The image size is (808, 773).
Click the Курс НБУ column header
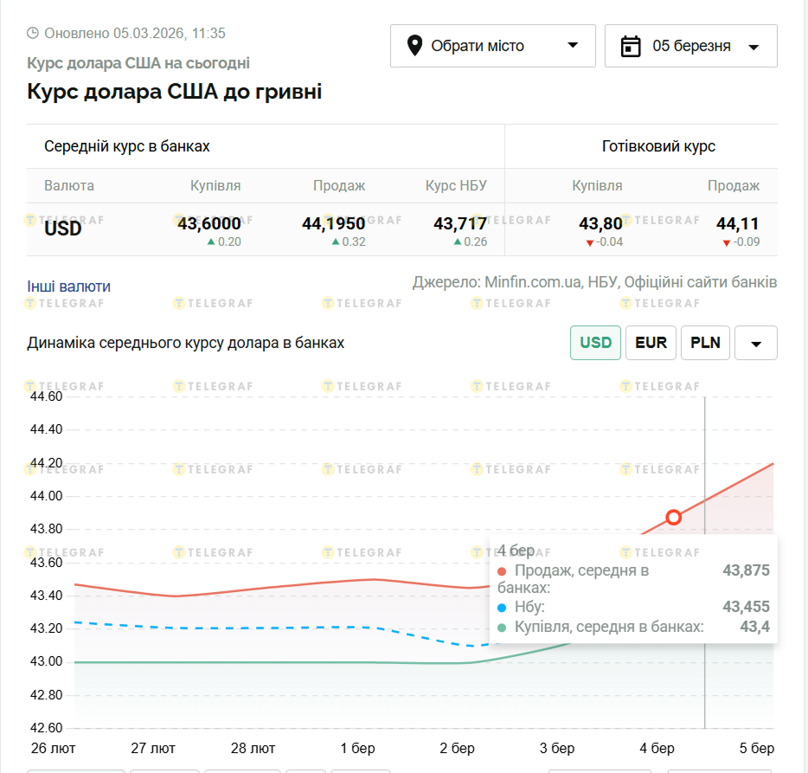(456, 186)
